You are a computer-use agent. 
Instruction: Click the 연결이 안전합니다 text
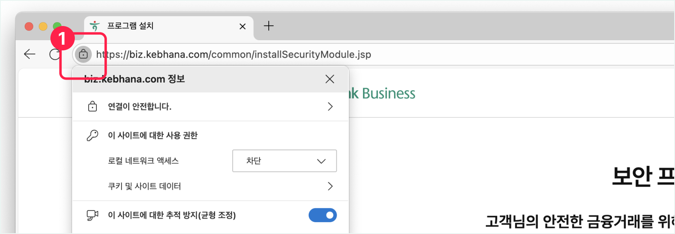click(139, 106)
